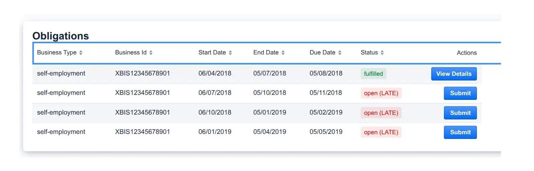View Details for the fulfilled obligation

click(x=454, y=74)
